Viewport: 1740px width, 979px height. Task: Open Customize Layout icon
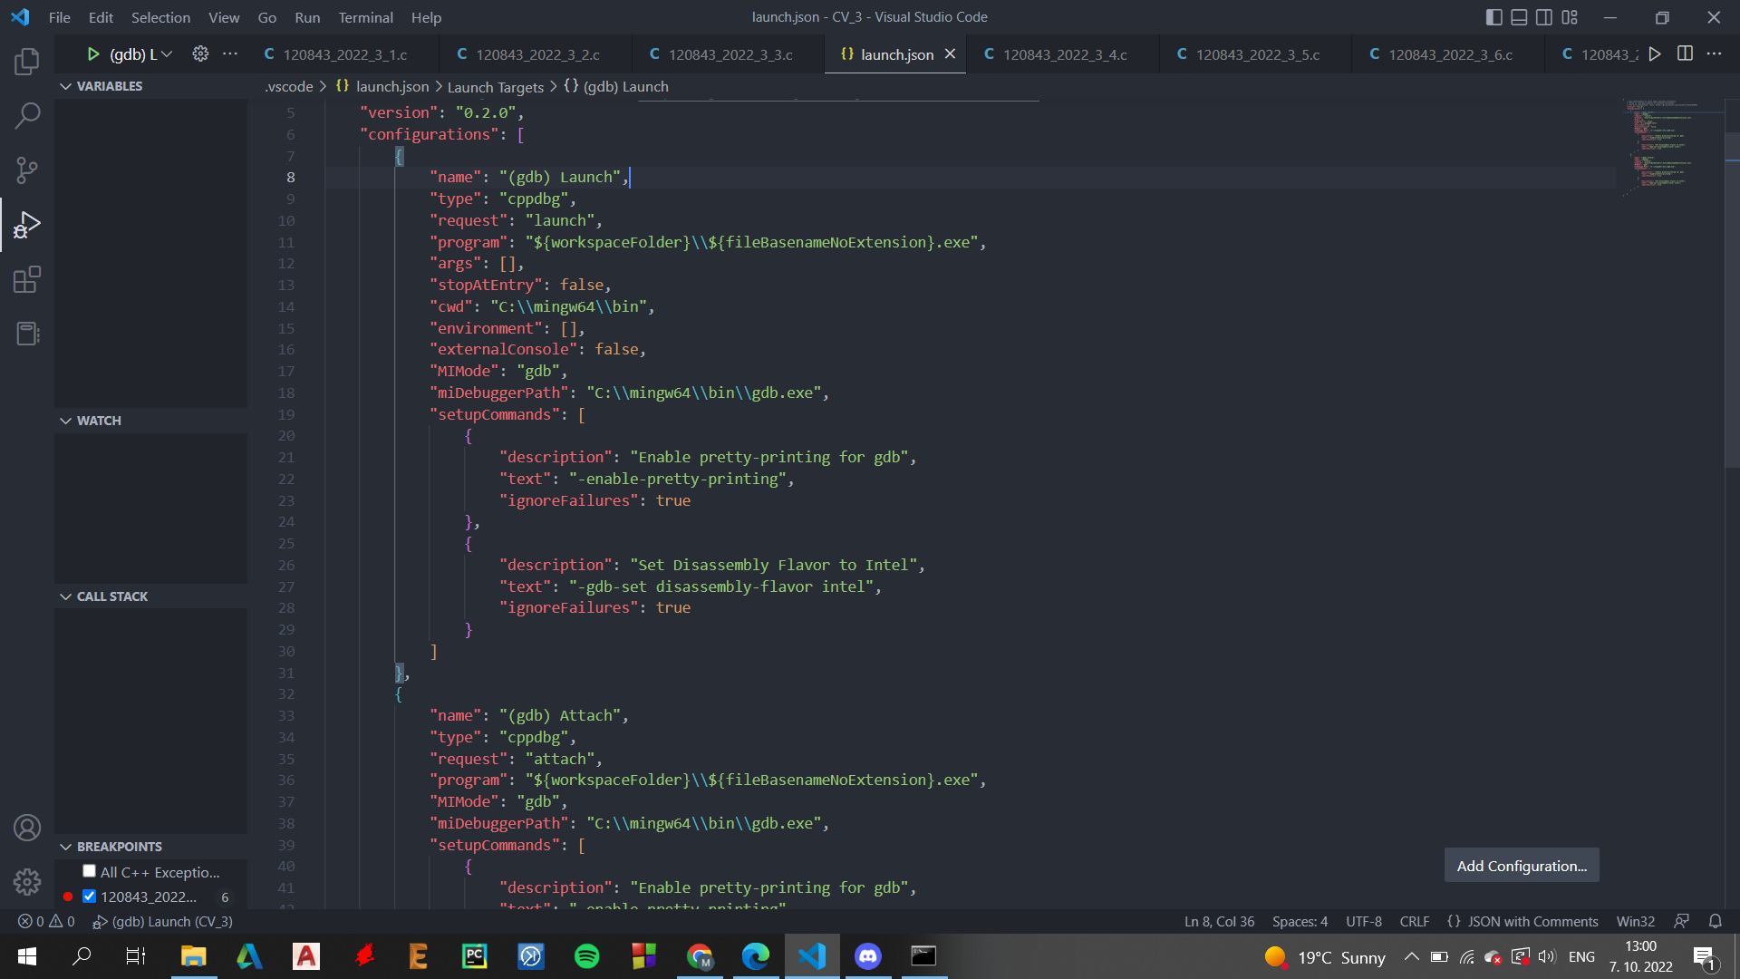coord(1570,17)
